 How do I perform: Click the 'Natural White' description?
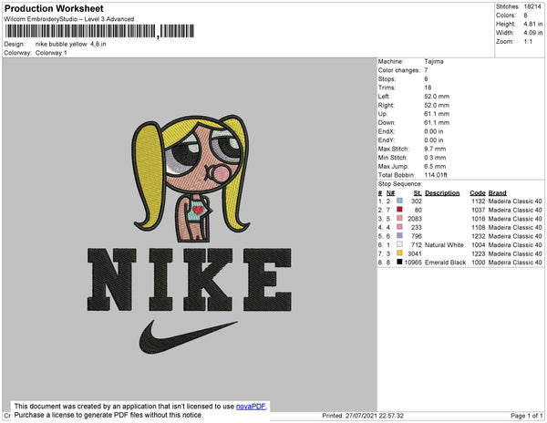pyautogui.click(x=444, y=245)
